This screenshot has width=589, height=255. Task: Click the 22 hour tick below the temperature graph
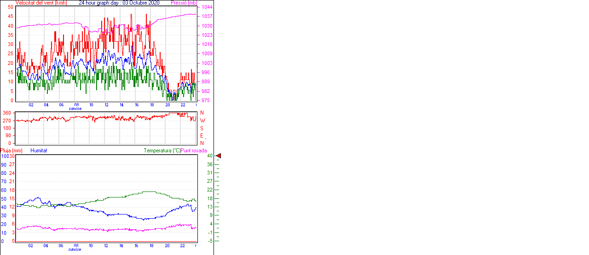pyautogui.click(x=182, y=246)
